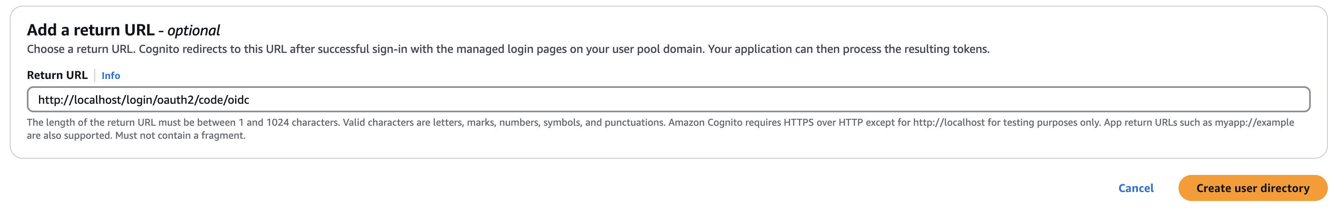Image resolution: width=1336 pixels, height=214 pixels.
Task: Click 'Must not contain a fragment' text
Action: pyautogui.click(x=180, y=136)
